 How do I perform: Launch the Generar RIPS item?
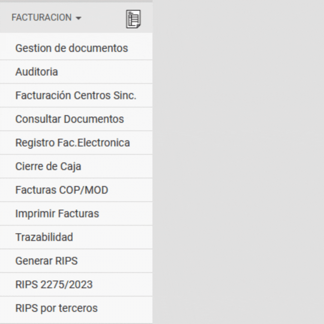[x=46, y=261]
